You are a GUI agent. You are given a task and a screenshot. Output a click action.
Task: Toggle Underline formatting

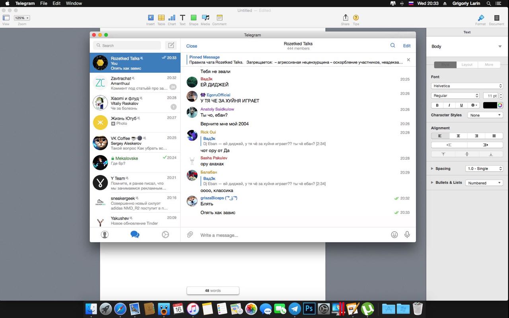click(x=461, y=105)
